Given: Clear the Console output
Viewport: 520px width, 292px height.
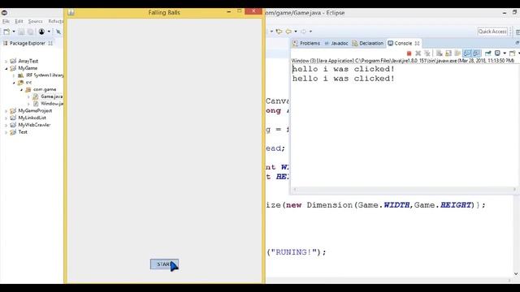Looking at the screenshot, I should click(439, 54).
